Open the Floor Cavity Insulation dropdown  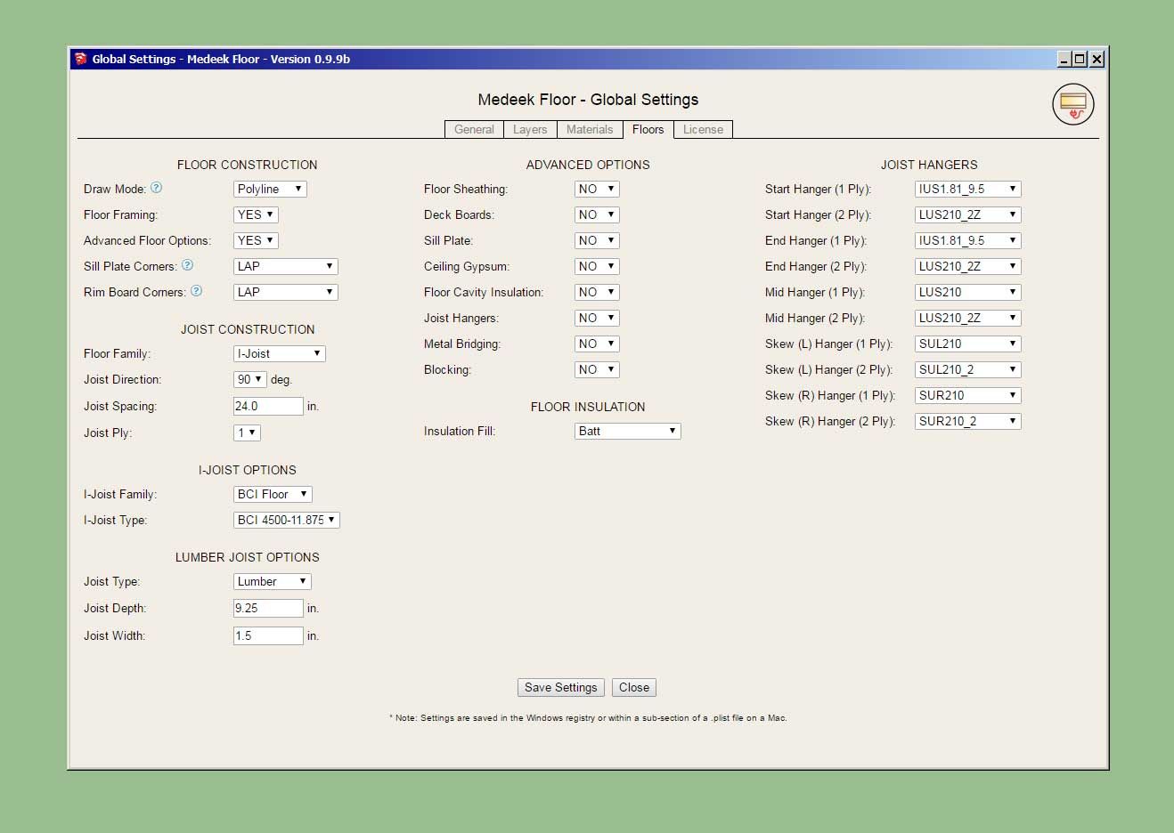[x=597, y=292]
